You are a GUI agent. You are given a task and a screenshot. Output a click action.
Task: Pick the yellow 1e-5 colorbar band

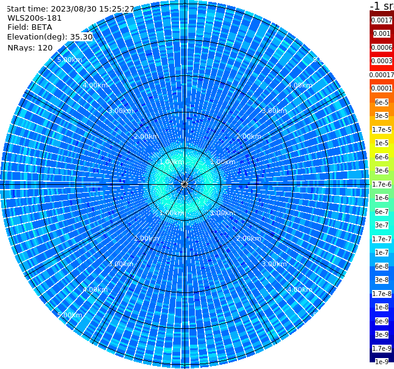pos(382,143)
